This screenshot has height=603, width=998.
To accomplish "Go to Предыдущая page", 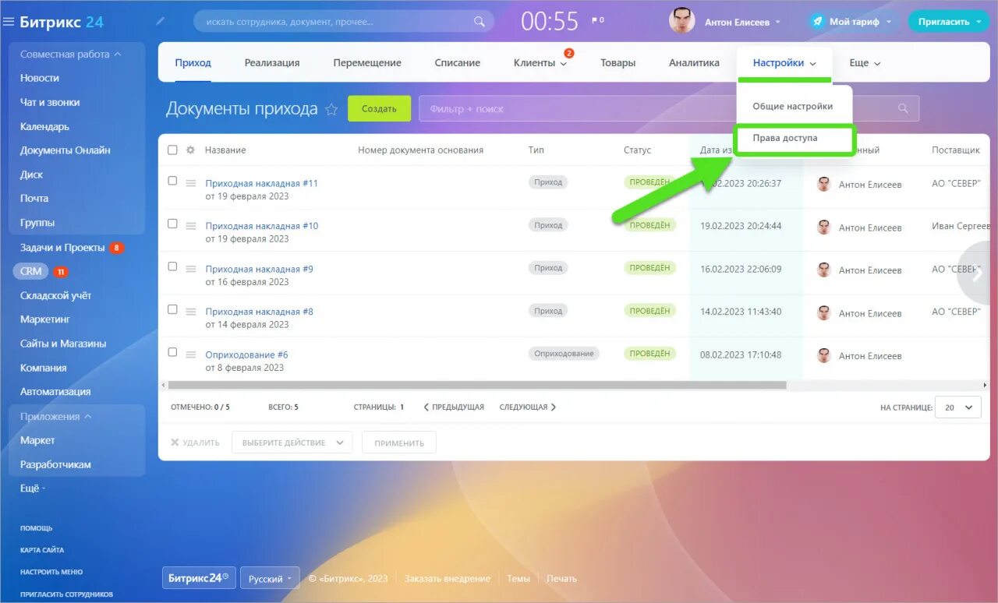I will pos(454,407).
